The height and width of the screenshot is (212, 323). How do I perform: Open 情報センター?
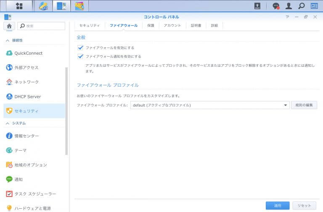pyautogui.click(x=34, y=136)
